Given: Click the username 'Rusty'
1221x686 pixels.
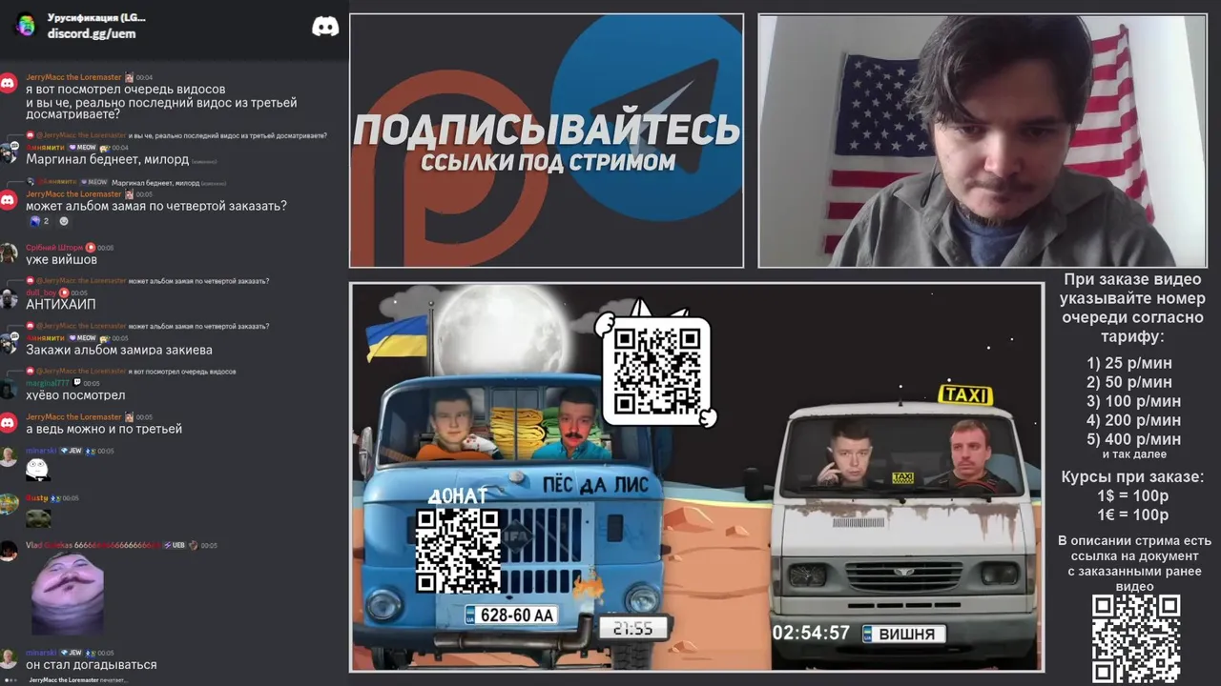Looking at the screenshot, I should coord(36,497).
